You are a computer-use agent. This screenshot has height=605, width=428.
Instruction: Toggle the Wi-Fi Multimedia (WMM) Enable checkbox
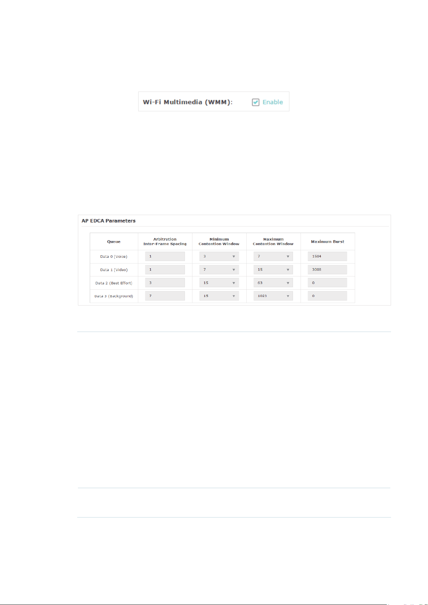256,102
